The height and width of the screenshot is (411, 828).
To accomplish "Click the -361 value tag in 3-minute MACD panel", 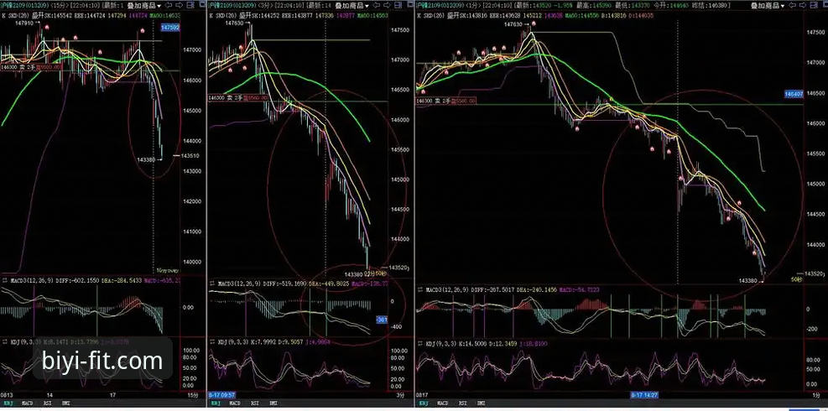I will (382, 320).
